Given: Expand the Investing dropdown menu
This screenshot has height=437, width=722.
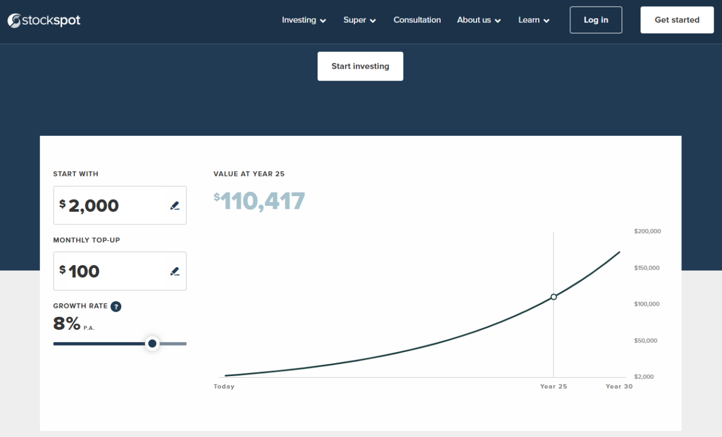Looking at the screenshot, I should coord(303,20).
